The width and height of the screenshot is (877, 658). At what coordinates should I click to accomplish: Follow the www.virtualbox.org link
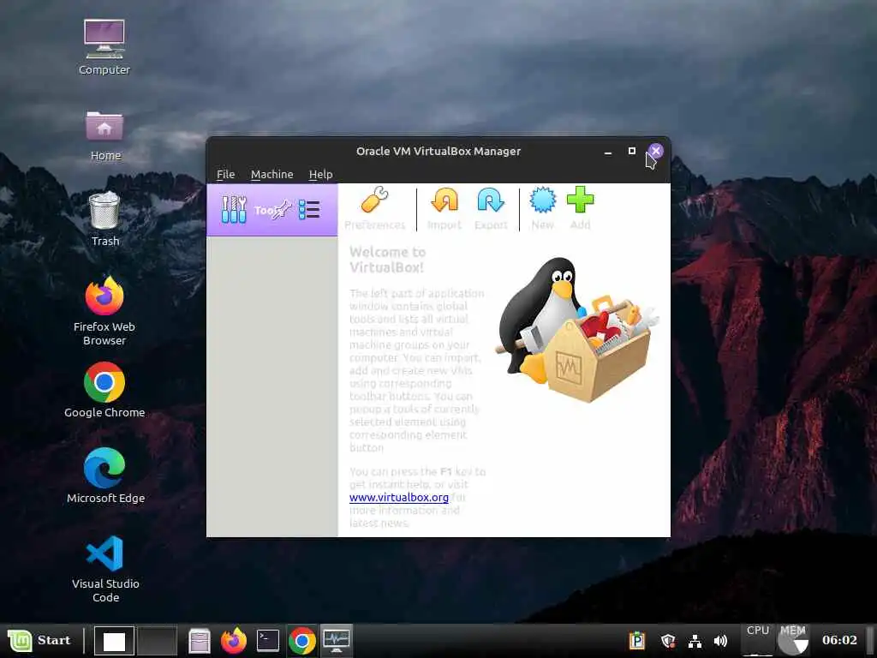[x=399, y=497]
